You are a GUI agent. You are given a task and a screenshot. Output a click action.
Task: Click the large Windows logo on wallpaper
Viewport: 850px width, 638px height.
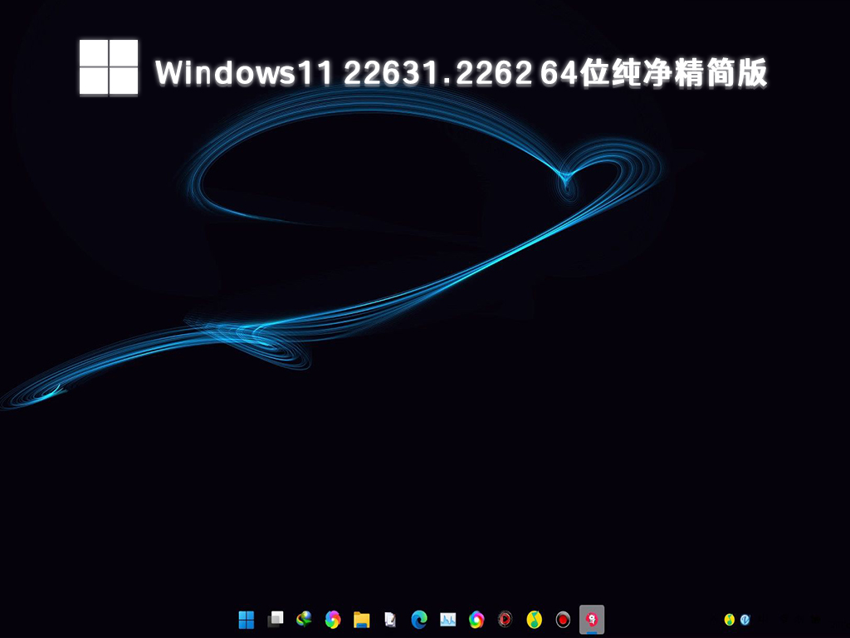[109, 67]
